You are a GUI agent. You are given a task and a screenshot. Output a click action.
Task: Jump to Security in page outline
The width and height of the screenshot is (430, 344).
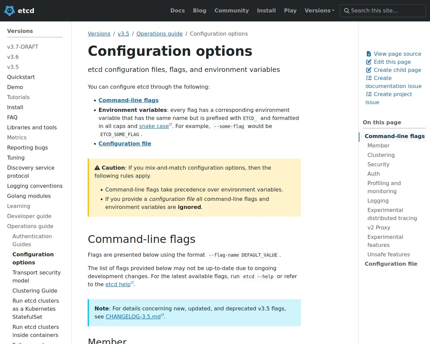tap(378, 164)
